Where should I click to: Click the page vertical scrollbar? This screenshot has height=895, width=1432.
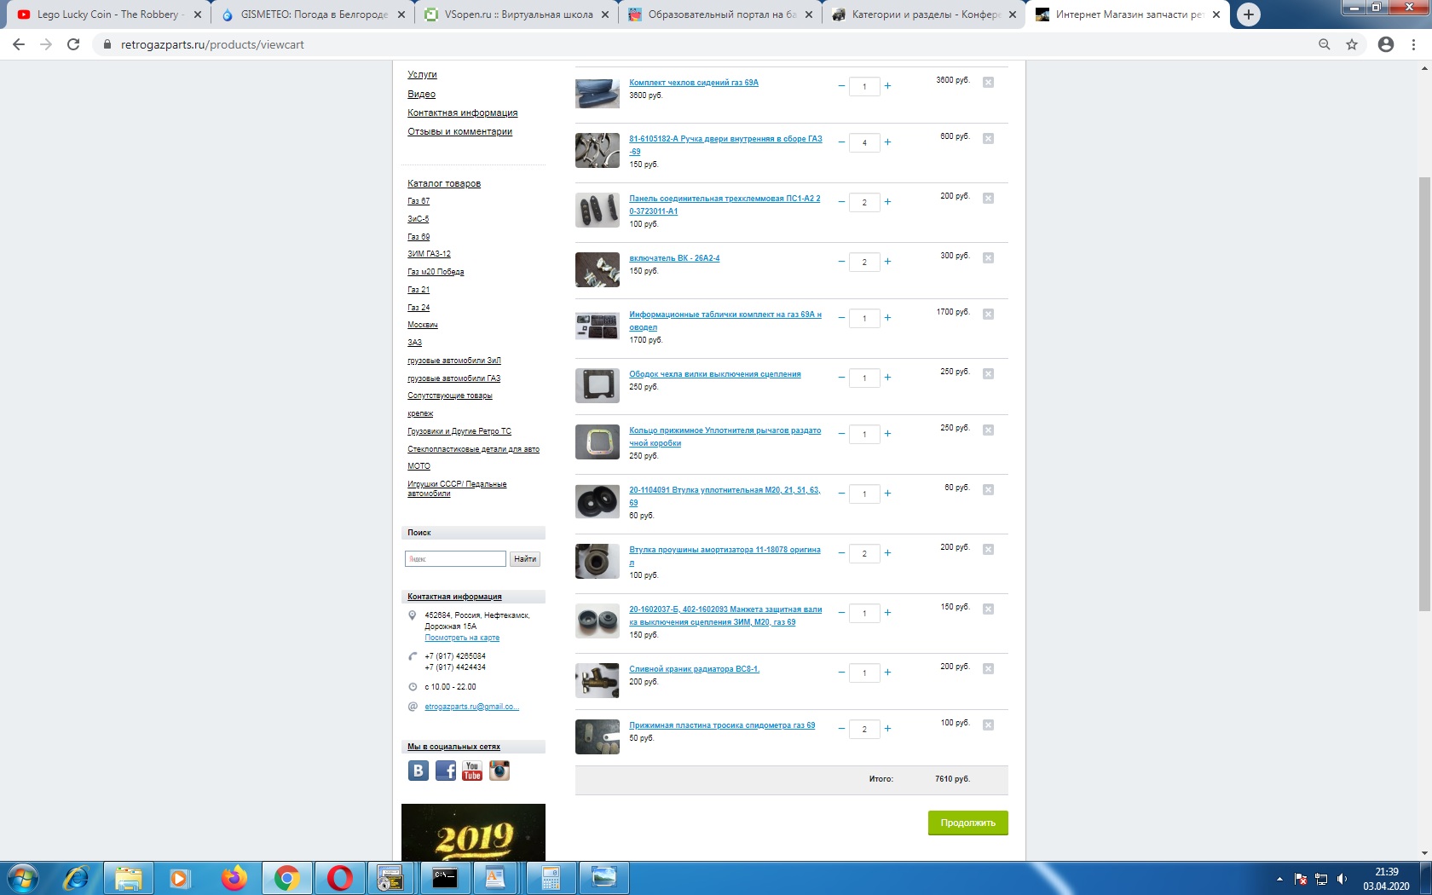tap(1423, 392)
